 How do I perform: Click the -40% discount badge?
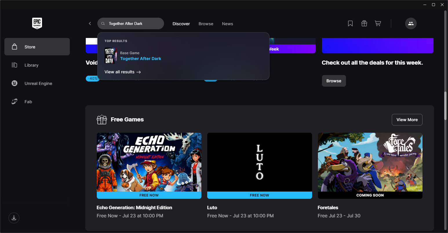tap(92, 79)
